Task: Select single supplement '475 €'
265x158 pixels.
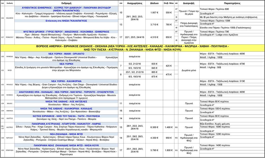Action: (169, 74)
